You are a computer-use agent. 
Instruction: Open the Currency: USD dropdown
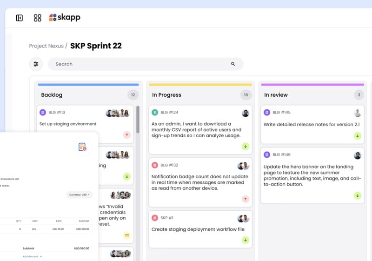79,194
